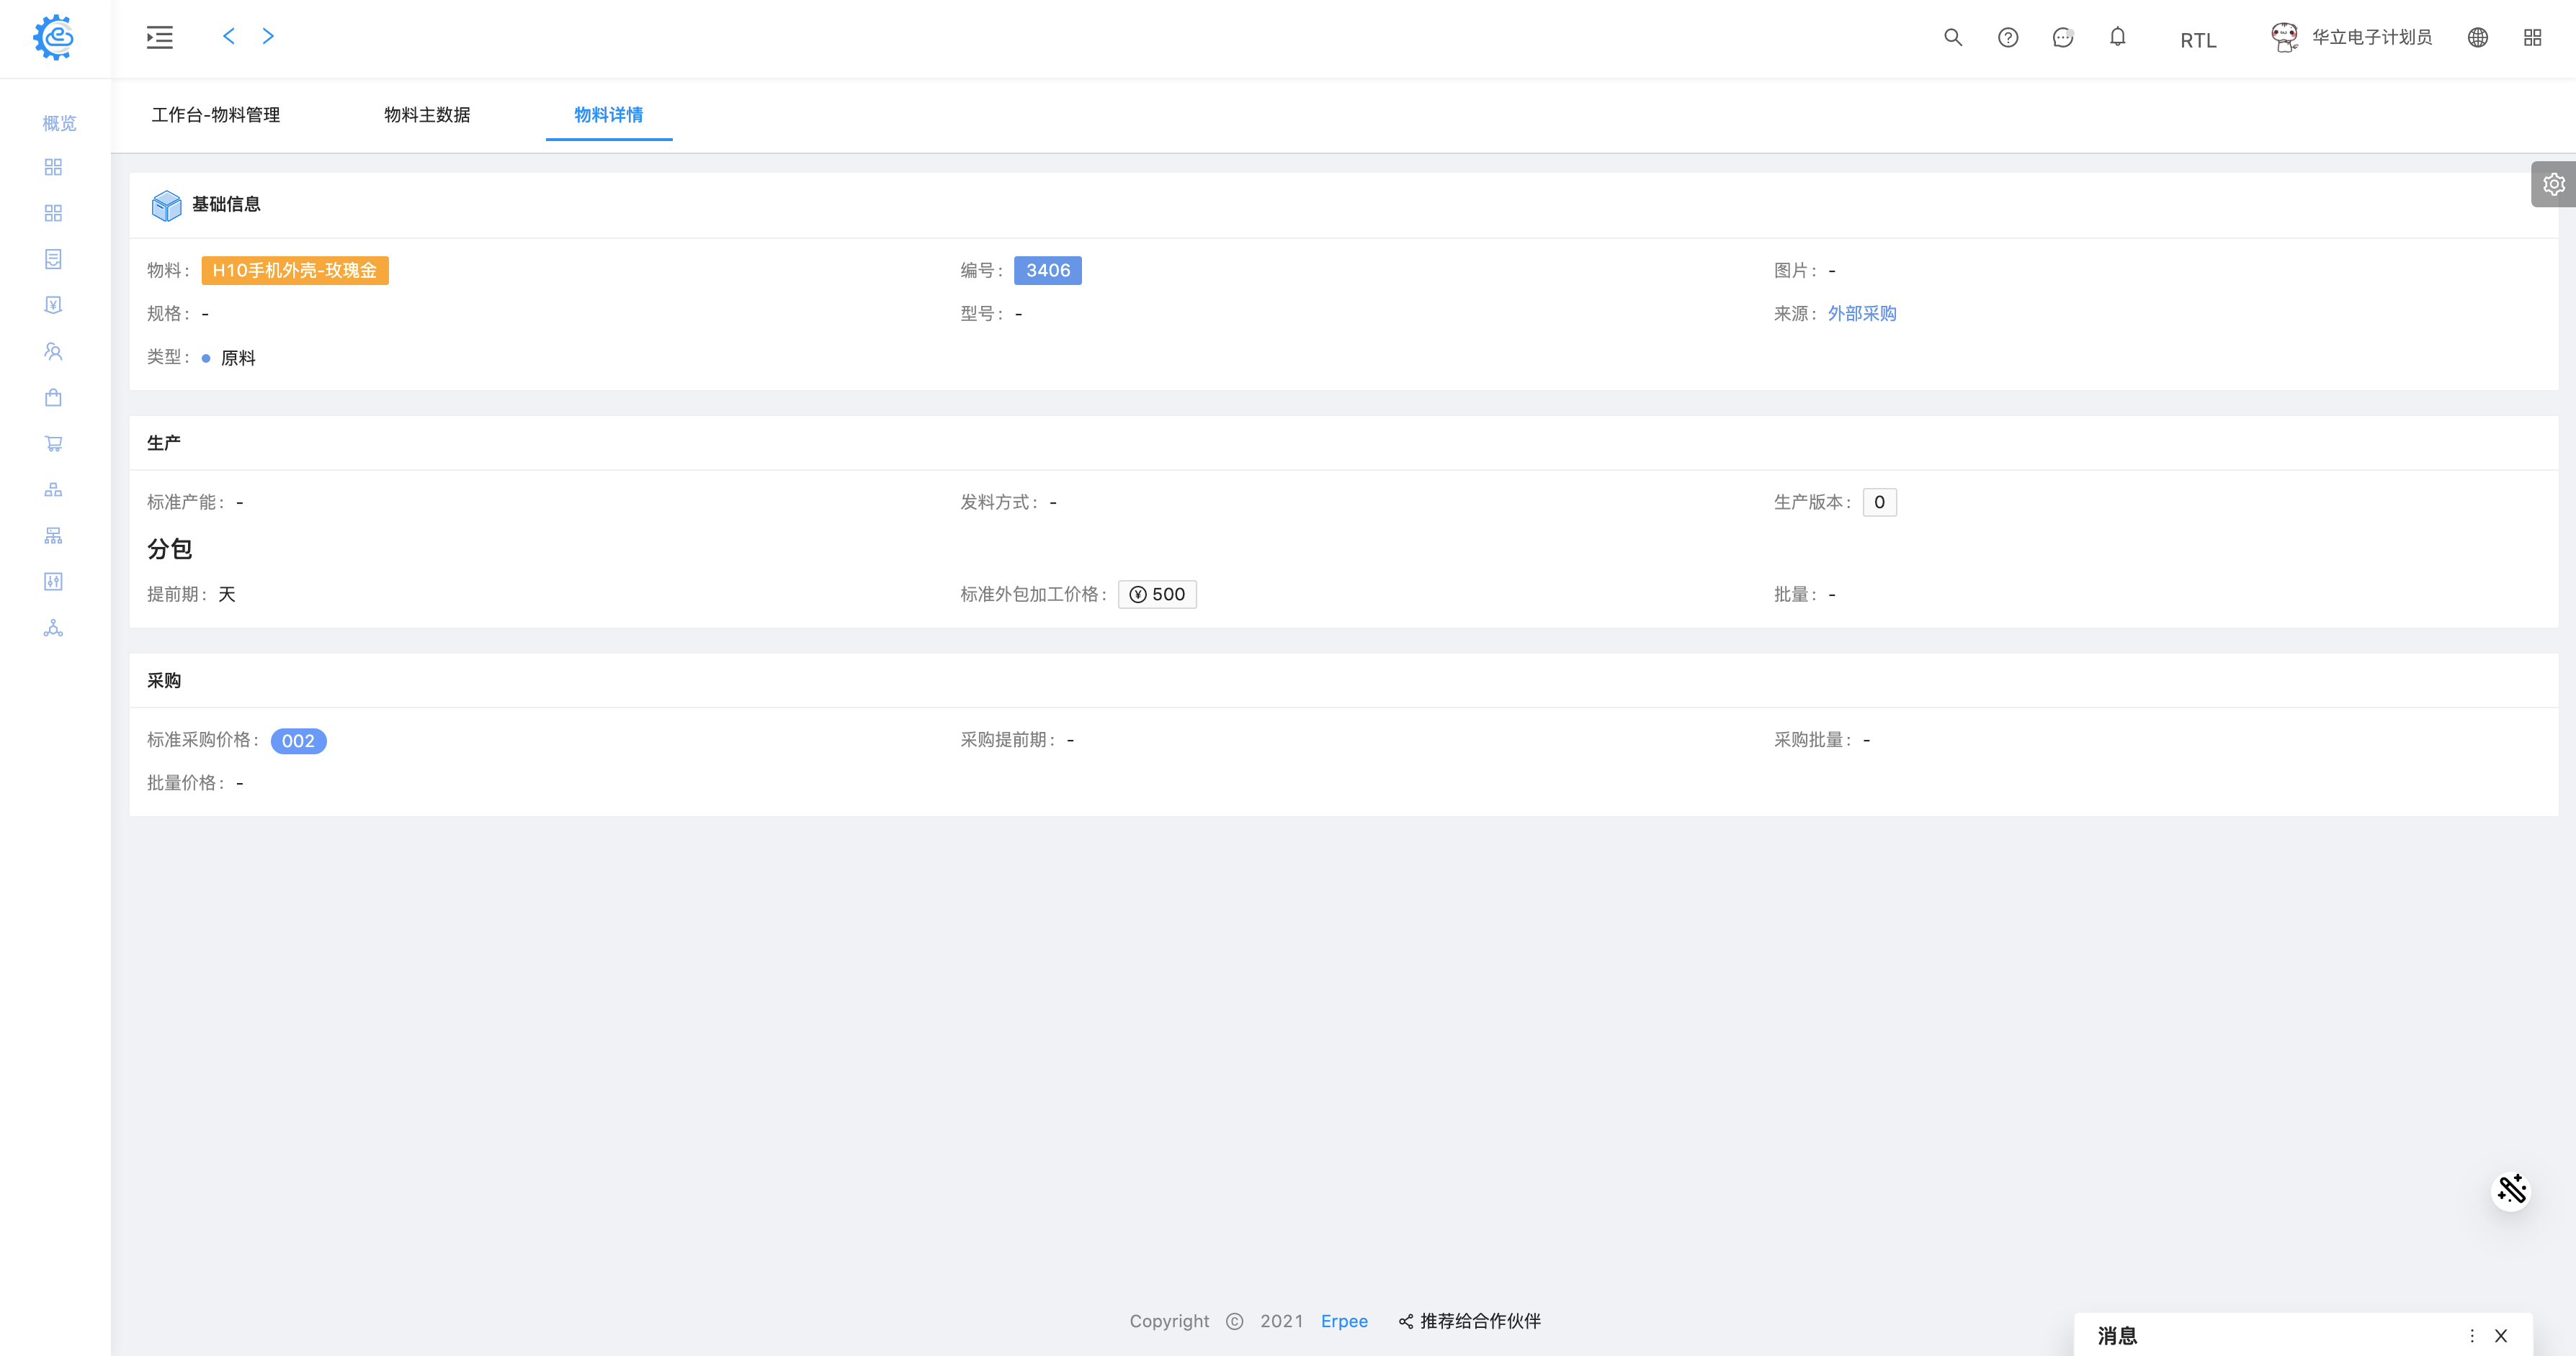Screen dimensions: 2576x1356
Task: Open the chat message bubble icon
Action: 2062,37
